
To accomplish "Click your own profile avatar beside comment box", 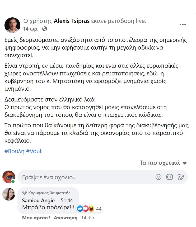I will [9, 177].
